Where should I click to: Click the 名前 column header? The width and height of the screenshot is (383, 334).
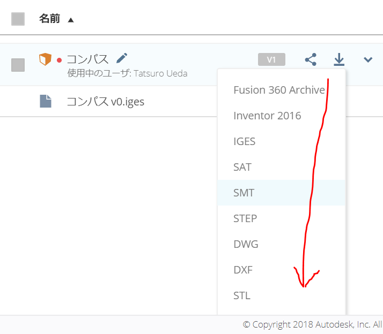[x=49, y=19]
